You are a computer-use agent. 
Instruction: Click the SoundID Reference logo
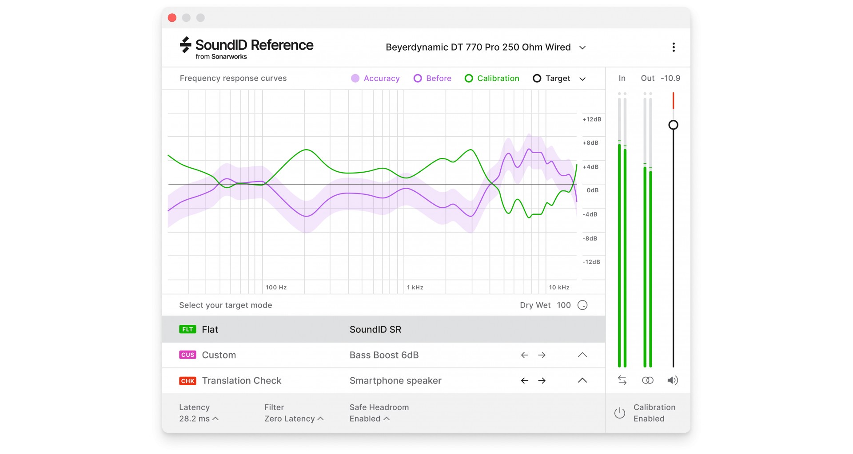coord(247,48)
